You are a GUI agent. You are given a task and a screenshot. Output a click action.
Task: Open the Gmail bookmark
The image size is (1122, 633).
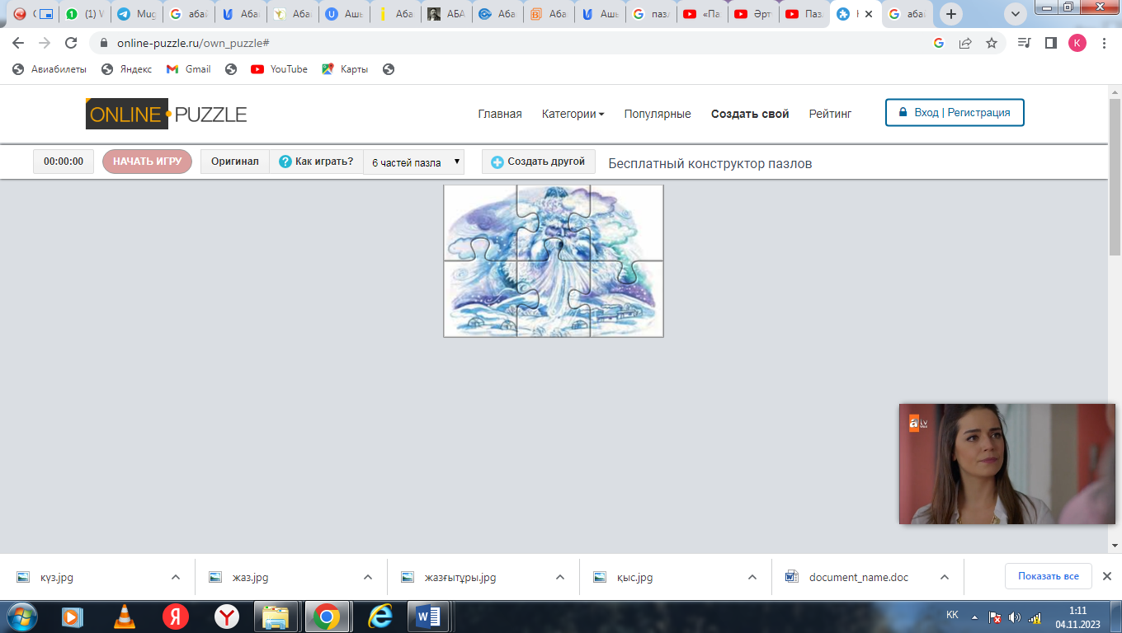click(x=189, y=69)
